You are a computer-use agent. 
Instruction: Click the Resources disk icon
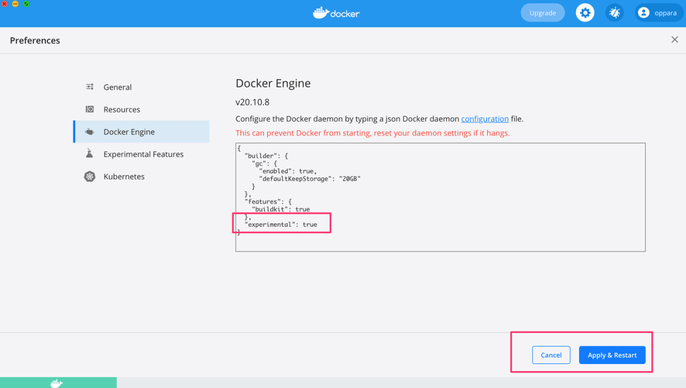pos(90,109)
